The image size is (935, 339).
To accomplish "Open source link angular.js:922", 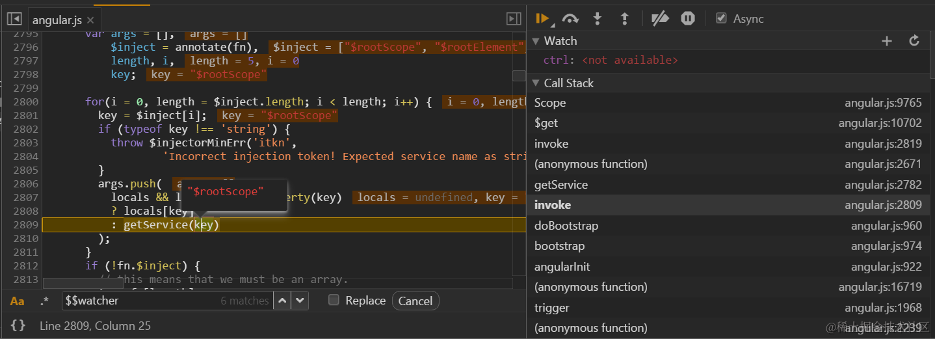I will [886, 267].
